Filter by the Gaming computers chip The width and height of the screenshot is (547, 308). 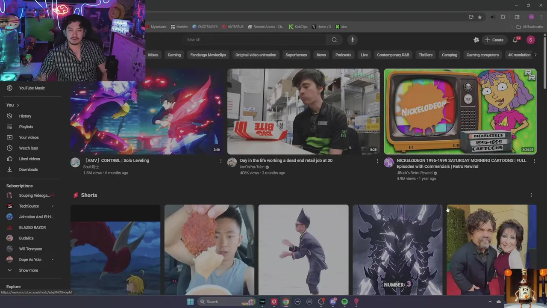point(482,55)
